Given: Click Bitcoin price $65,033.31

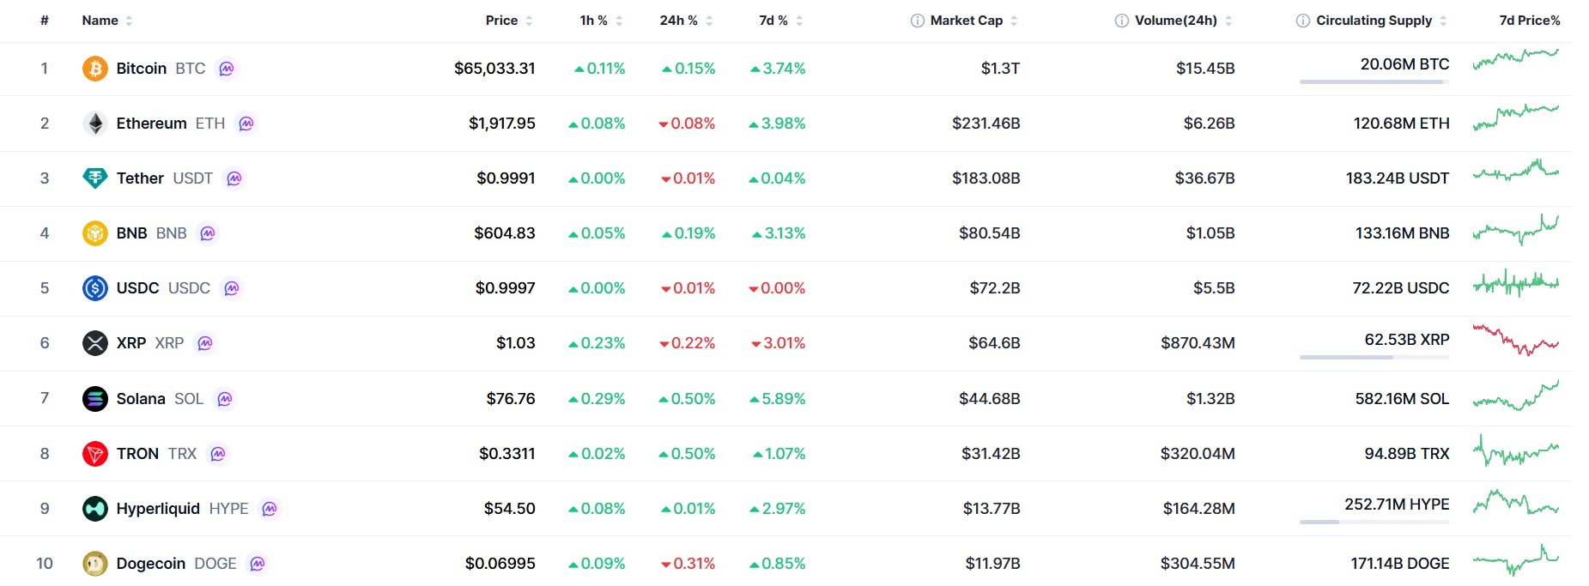Looking at the screenshot, I should (494, 69).
